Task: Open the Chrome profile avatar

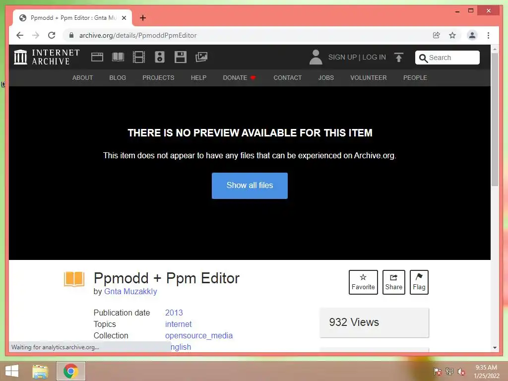Action: (x=472, y=35)
